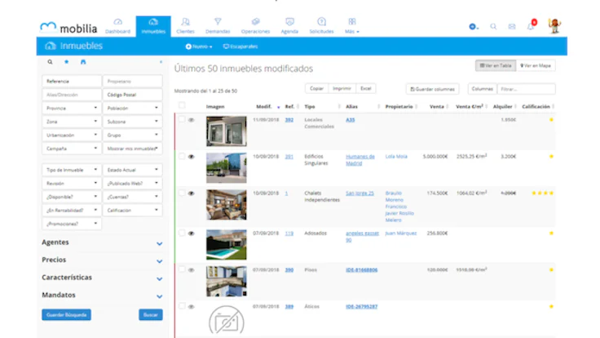Open the Agenda calendar section
The image size is (600, 338).
coord(289,26)
